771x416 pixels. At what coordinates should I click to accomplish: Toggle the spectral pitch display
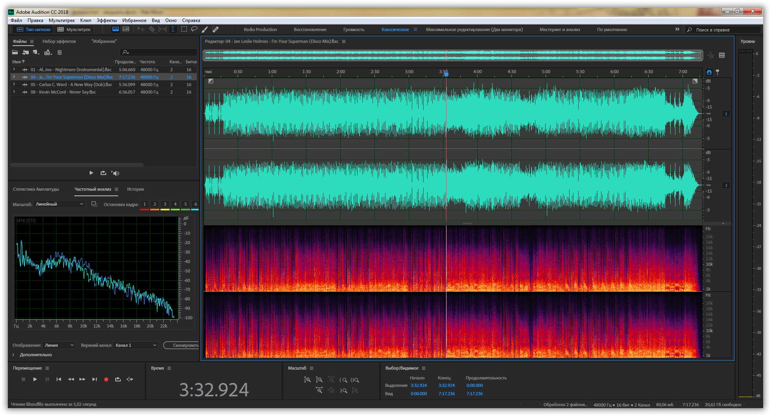click(x=126, y=29)
